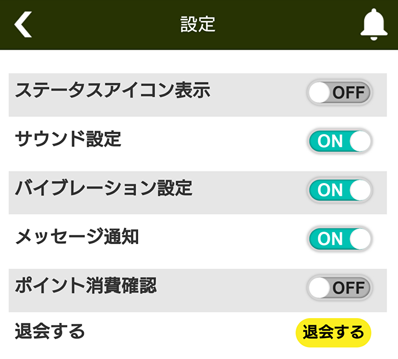398x359 pixels.
Task: Go back using the header arrow
Action: tap(23, 24)
